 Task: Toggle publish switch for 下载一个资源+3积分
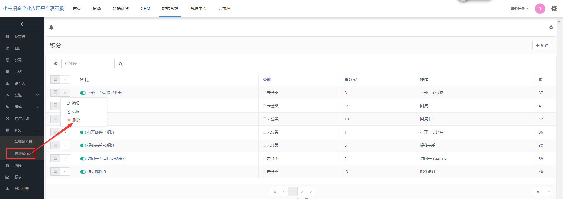(83, 93)
